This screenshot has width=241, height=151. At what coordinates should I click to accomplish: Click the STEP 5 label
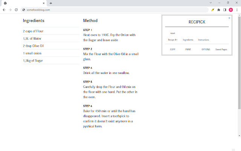coord(87,82)
